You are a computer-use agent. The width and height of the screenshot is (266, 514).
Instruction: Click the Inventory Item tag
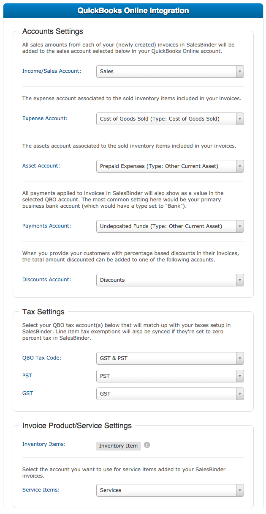click(x=118, y=446)
